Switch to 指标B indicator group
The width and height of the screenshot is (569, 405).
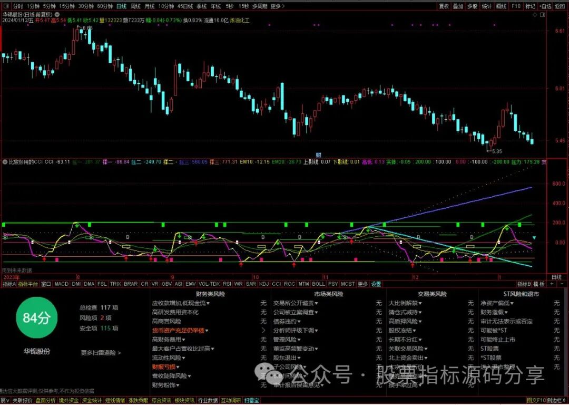(x=524, y=284)
